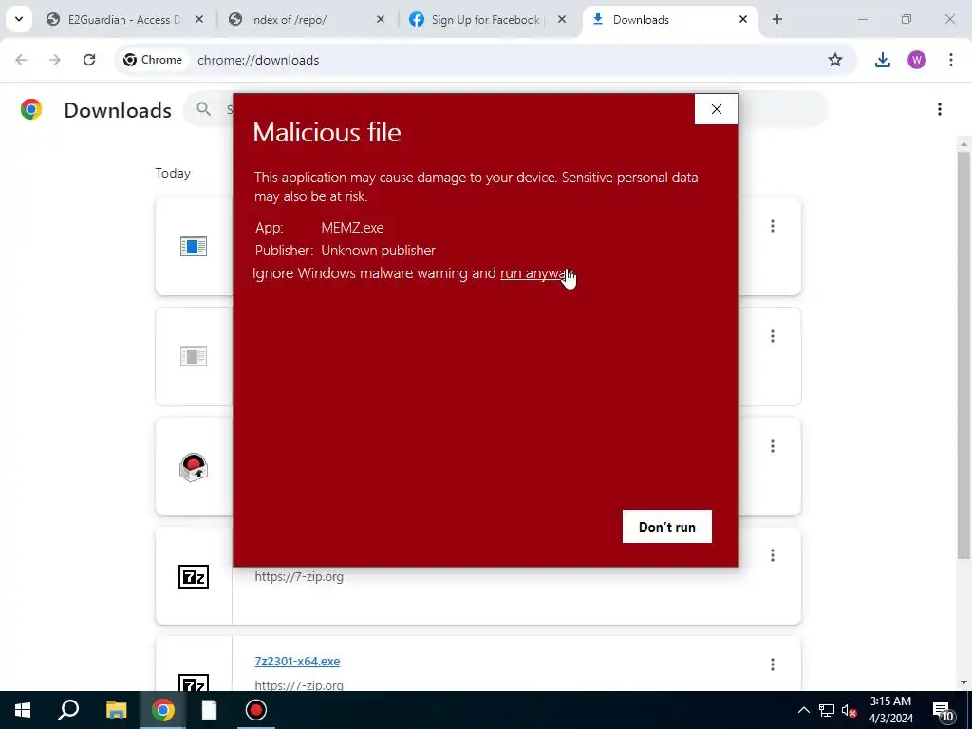Close the Downloads tab

743,19
